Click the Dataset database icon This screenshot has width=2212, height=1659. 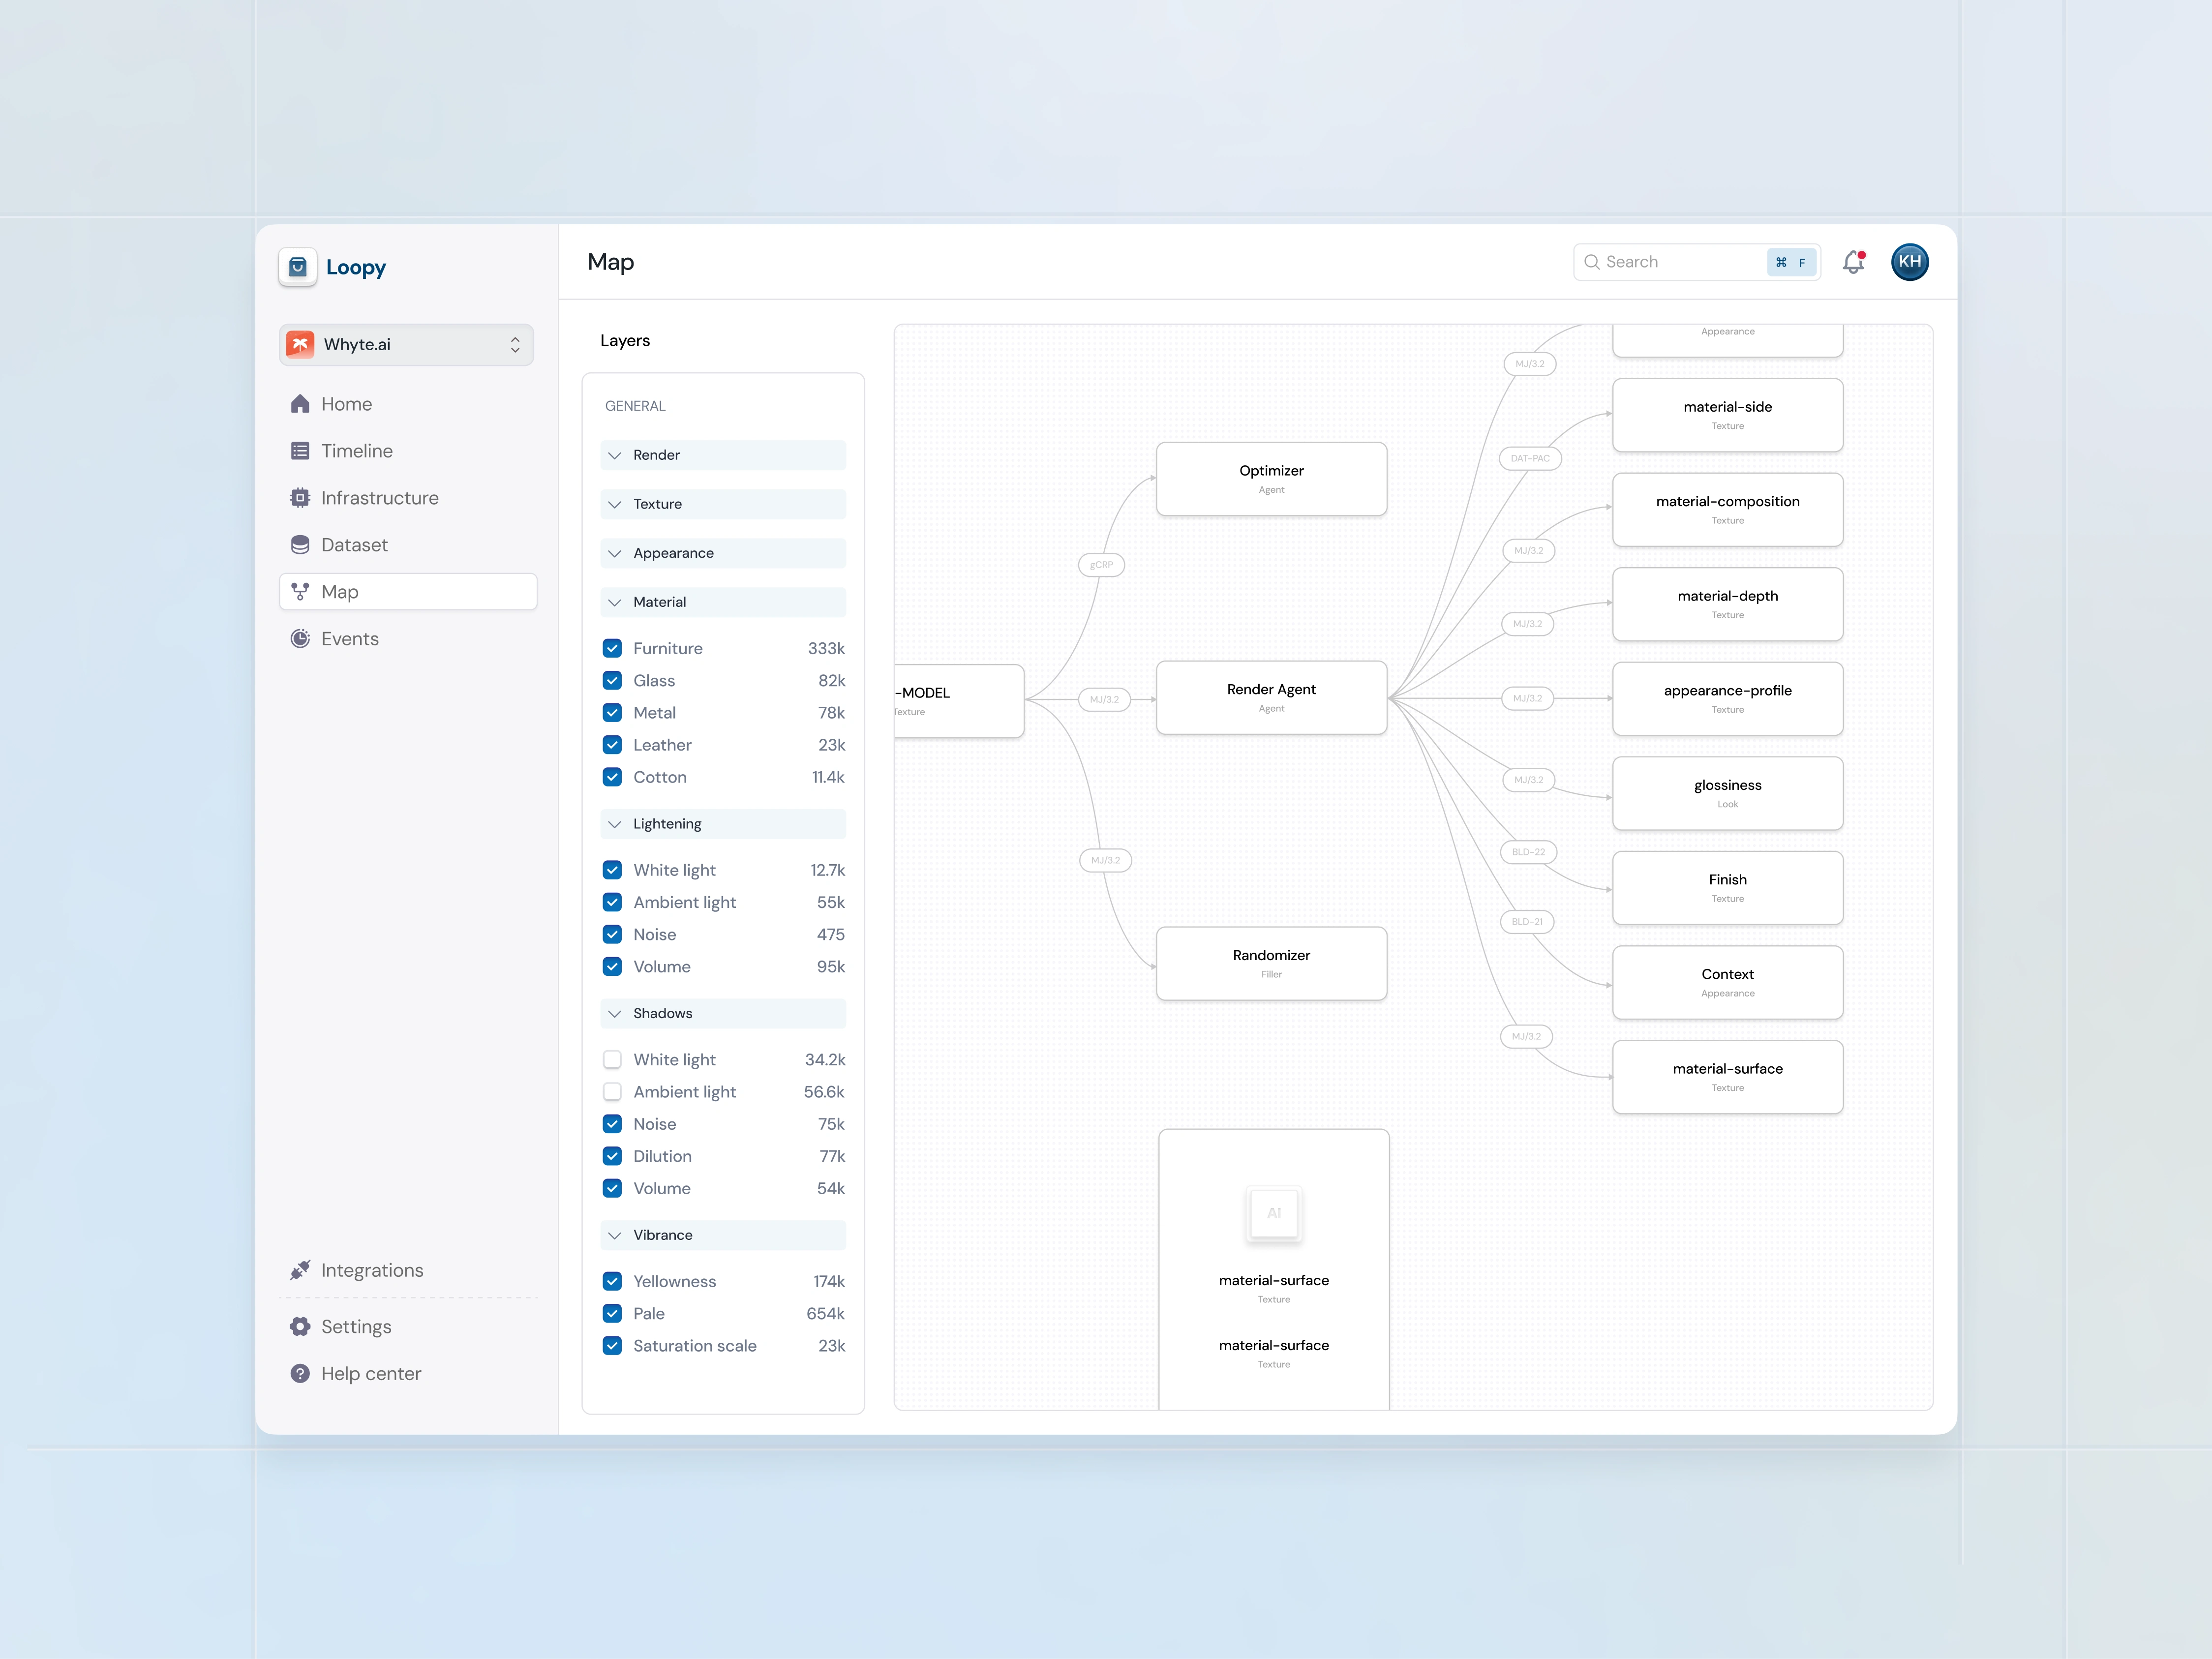300,545
